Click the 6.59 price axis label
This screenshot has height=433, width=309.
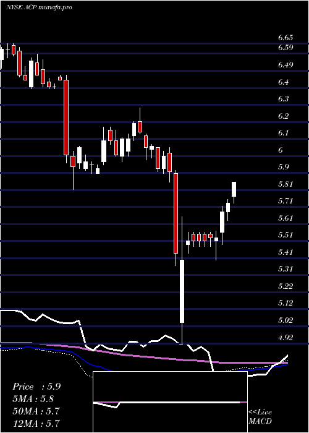(x=286, y=48)
